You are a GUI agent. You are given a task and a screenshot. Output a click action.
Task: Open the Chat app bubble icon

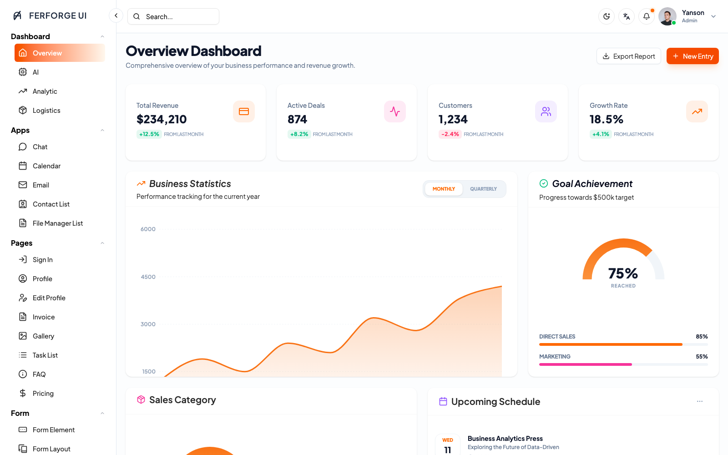pos(23,147)
